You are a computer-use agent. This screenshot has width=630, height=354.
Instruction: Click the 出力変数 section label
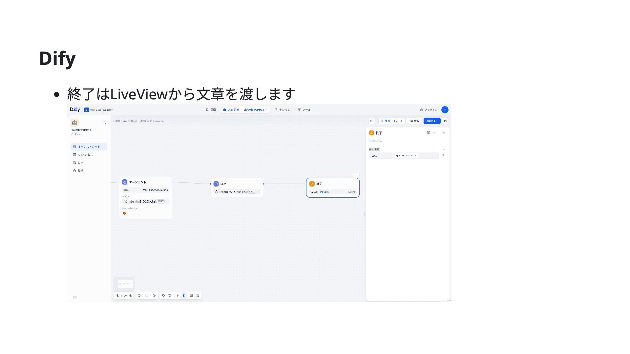[x=374, y=149]
